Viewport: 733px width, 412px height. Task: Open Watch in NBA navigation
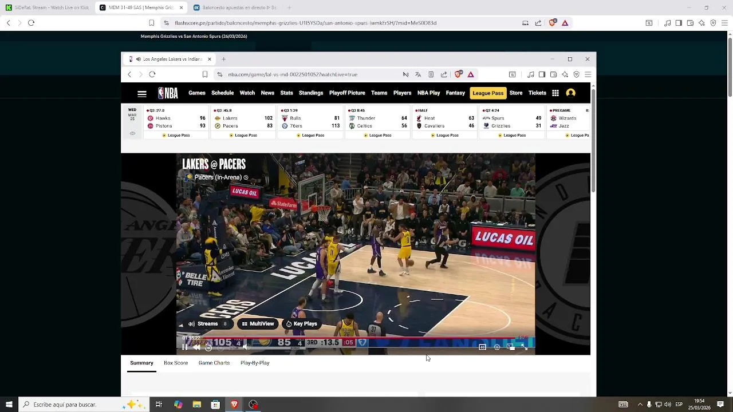247,93
